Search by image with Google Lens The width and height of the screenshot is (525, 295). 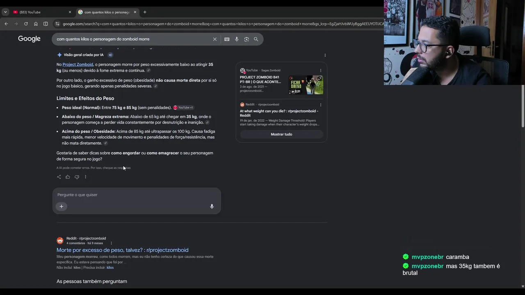[247, 39]
